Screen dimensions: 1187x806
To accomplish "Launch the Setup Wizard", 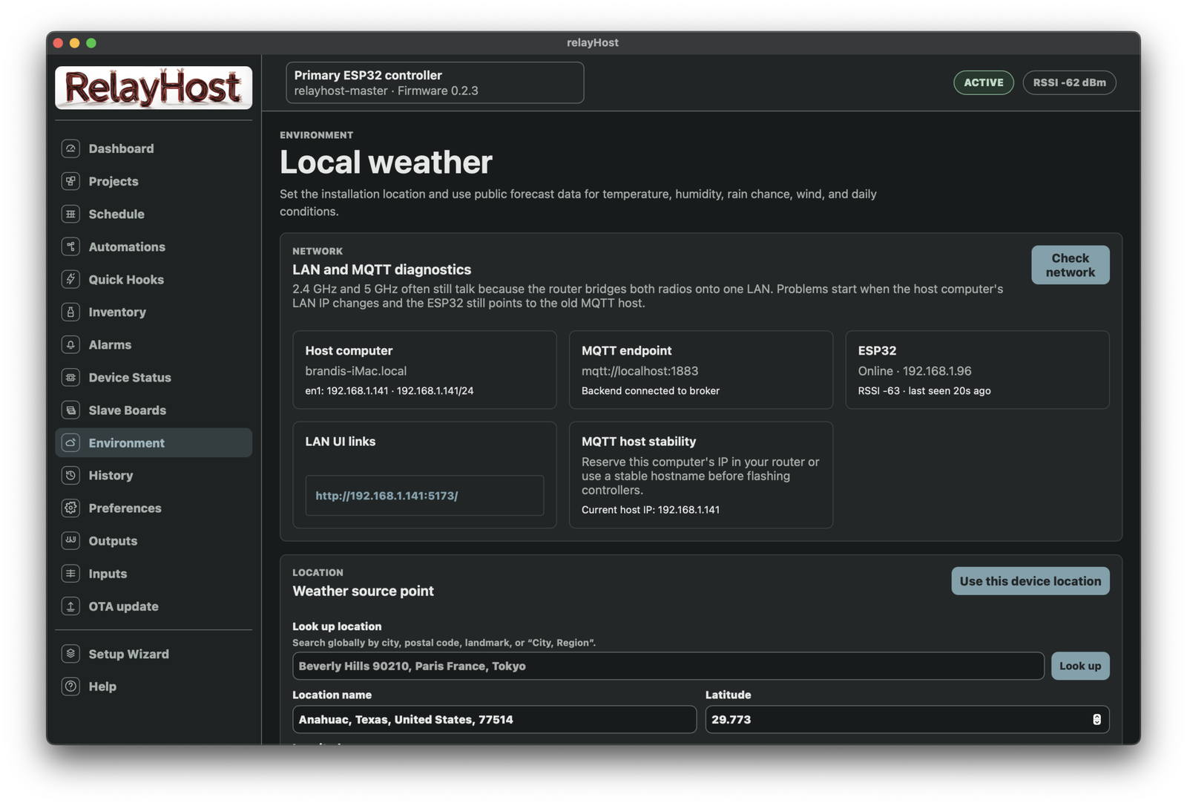I will pyautogui.click(x=154, y=653).
